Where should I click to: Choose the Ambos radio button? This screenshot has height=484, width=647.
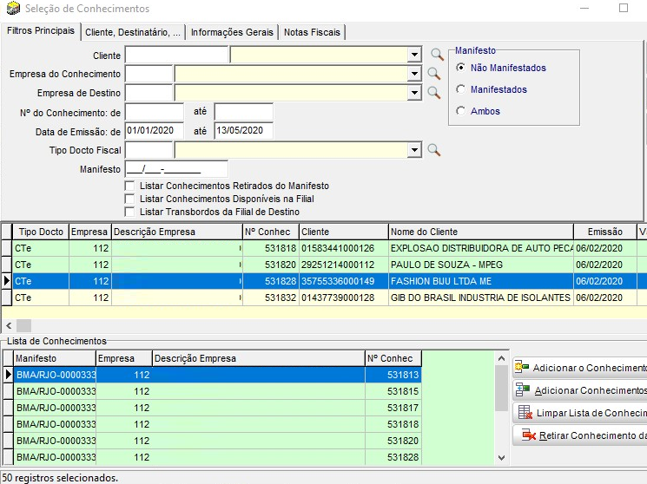[461, 111]
